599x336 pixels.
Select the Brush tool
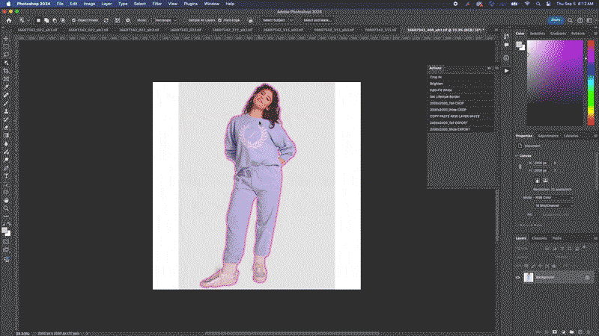point(6,103)
